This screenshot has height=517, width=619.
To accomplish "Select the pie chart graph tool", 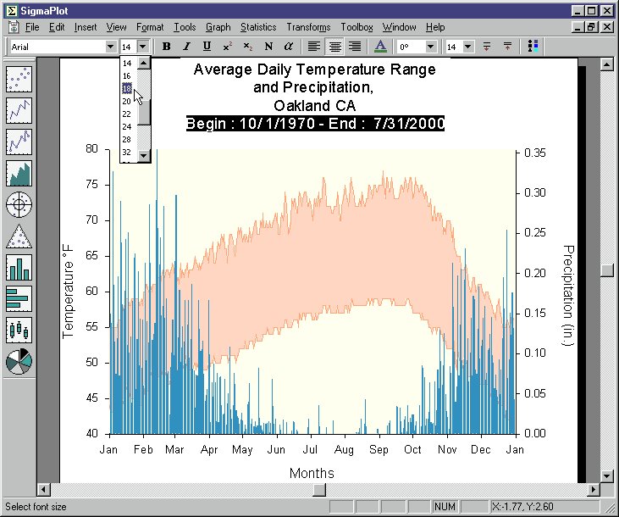I will (x=19, y=361).
